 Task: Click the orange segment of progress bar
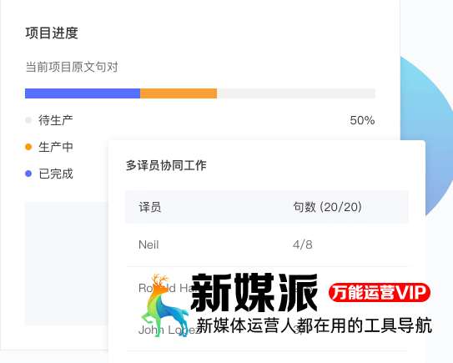[x=179, y=93]
